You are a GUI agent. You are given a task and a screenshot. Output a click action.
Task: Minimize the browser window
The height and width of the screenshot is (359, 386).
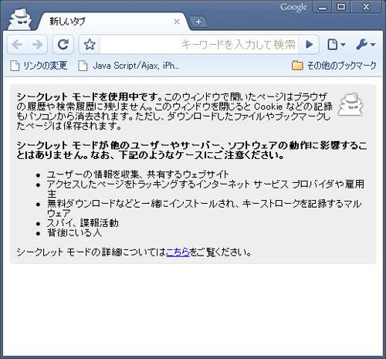pos(322,7)
